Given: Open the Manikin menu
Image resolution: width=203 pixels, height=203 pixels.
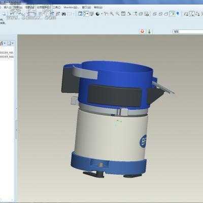Looking at the screenshot, I should click(x=71, y=8).
